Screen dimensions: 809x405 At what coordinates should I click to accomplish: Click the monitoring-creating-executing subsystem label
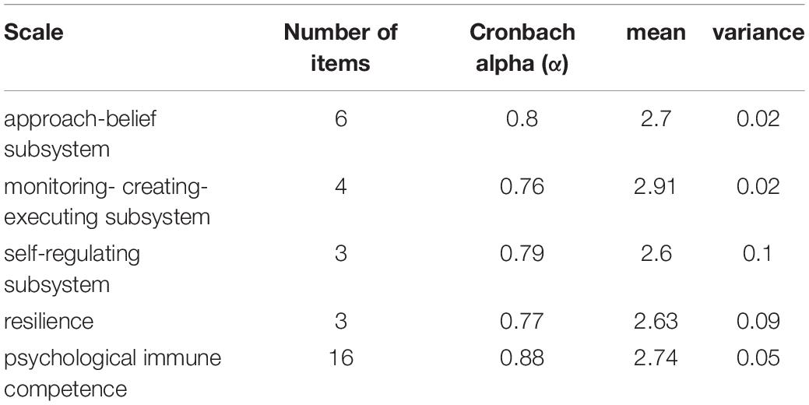coord(107,202)
